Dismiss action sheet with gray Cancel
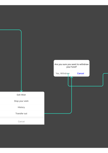Image resolution: width=108 pixels, height=153 pixels. coord(21,122)
